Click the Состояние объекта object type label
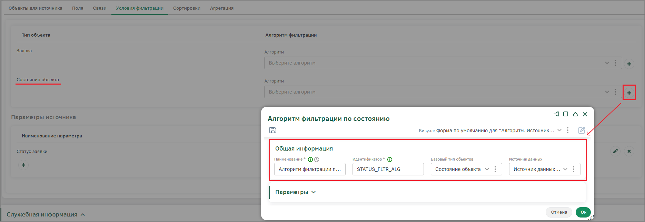This screenshot has width=645, height=222. [x=38, y=79]
